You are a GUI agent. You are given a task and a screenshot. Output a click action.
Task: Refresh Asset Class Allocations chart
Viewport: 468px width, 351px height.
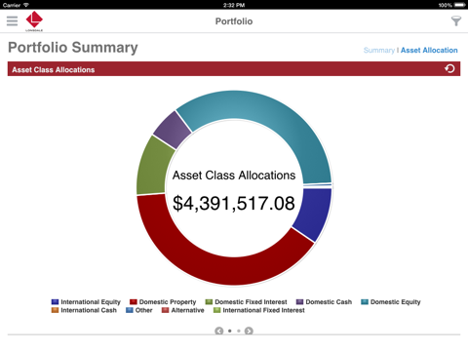449,68
